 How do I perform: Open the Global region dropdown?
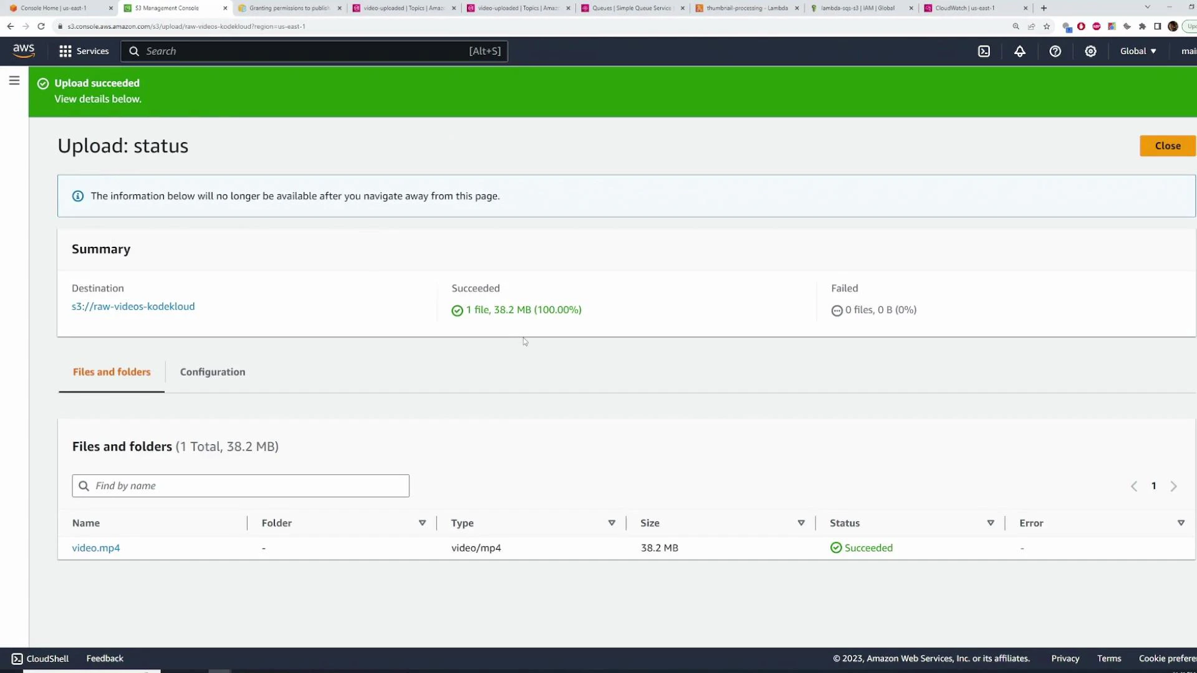(x=1137, y=51)
